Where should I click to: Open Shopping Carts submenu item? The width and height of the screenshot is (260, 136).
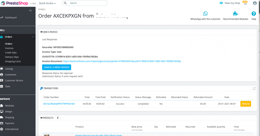13,61
